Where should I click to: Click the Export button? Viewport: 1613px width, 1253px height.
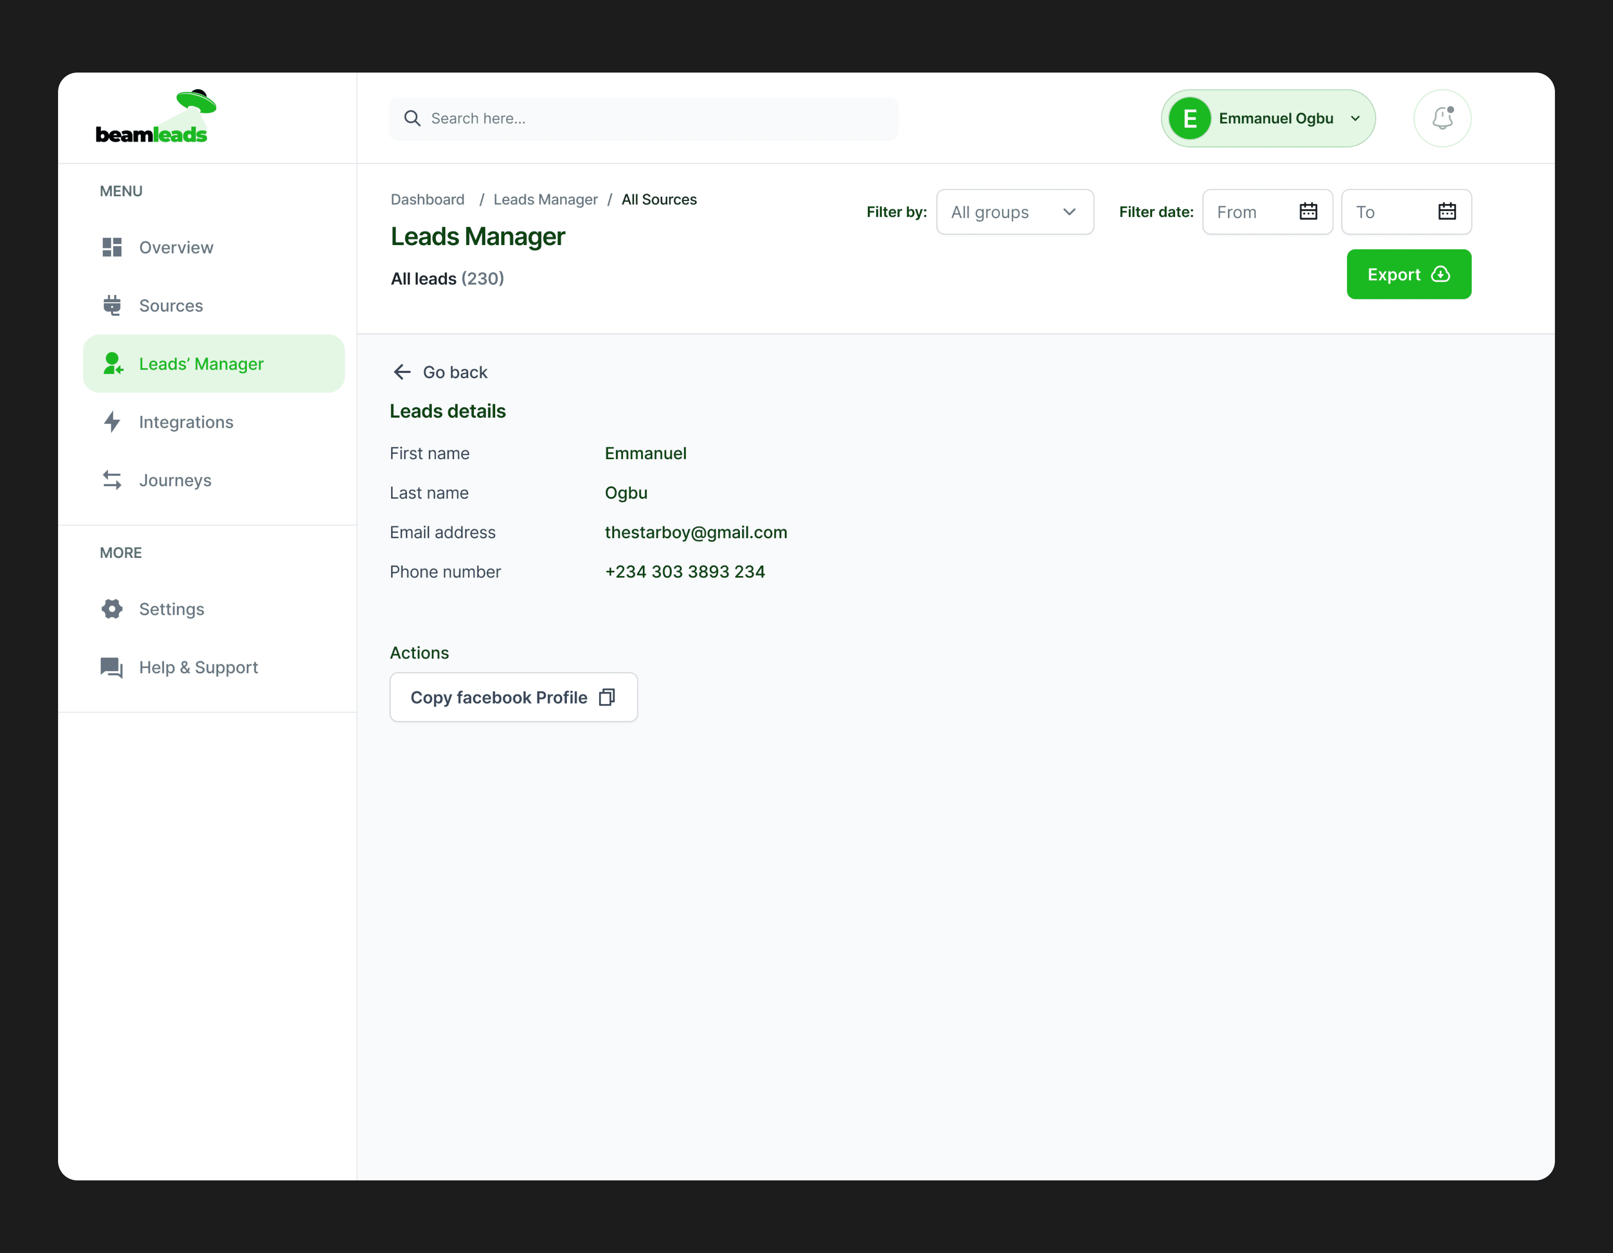[x=1409, y=274]
